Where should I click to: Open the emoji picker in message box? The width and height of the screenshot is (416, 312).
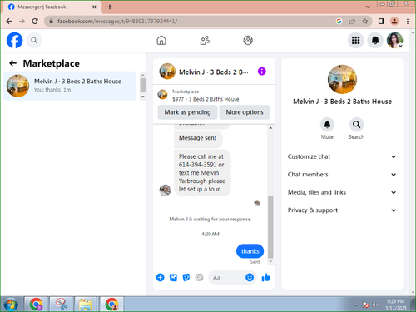click(x=250, y=277)
